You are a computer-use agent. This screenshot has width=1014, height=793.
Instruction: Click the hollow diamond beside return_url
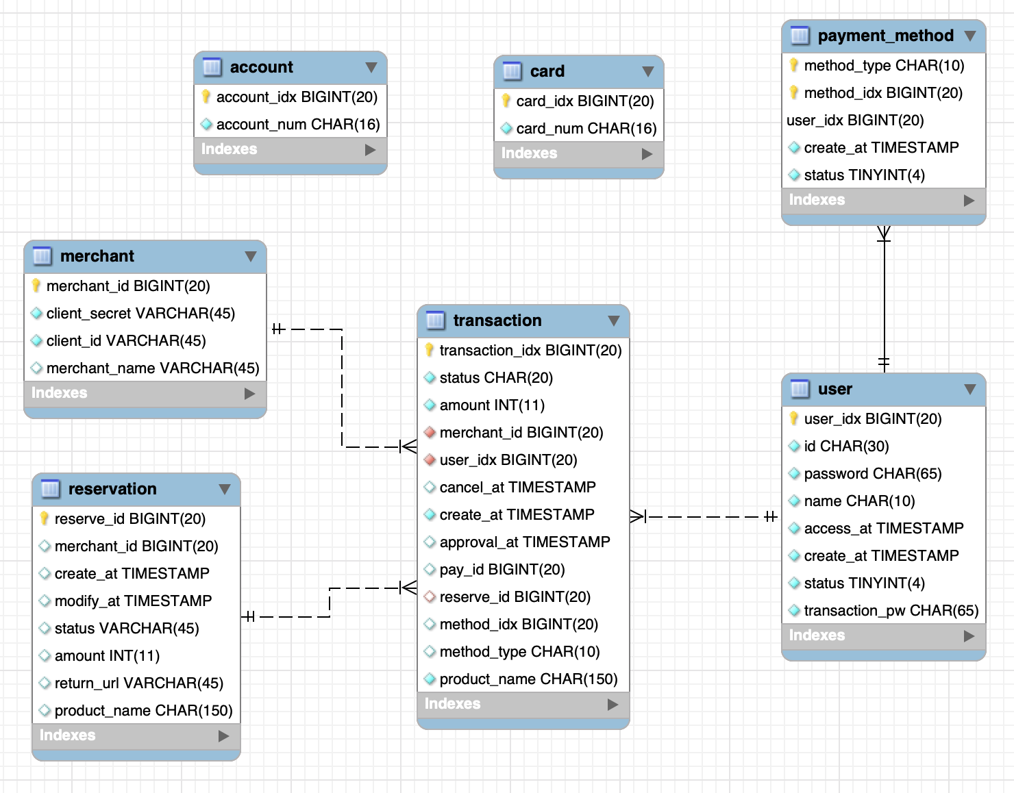coord(45,683)
